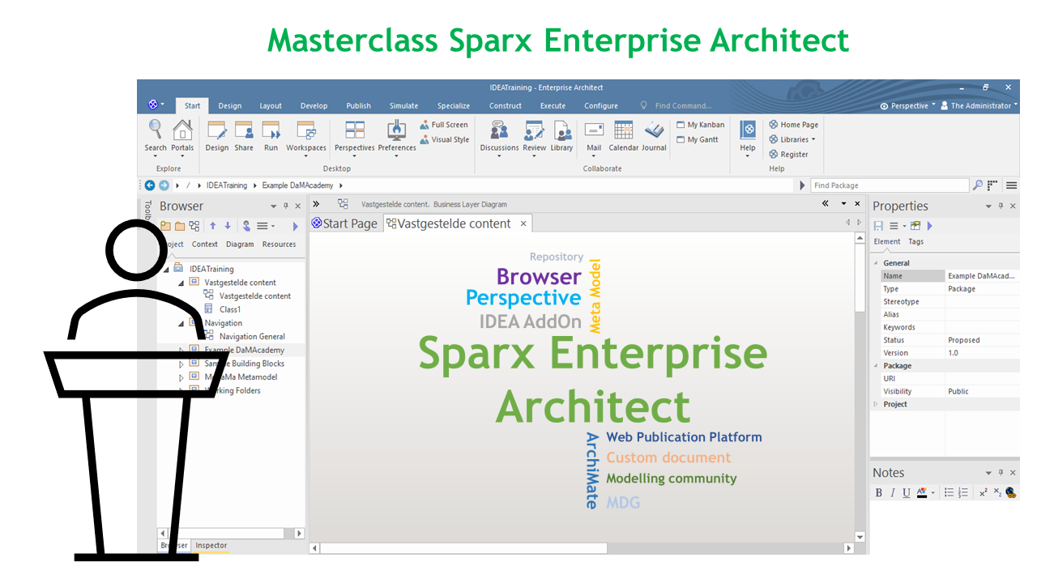Open the Discussions icon in ribbon
The image size is (1037, 583).
pos(499,130)
